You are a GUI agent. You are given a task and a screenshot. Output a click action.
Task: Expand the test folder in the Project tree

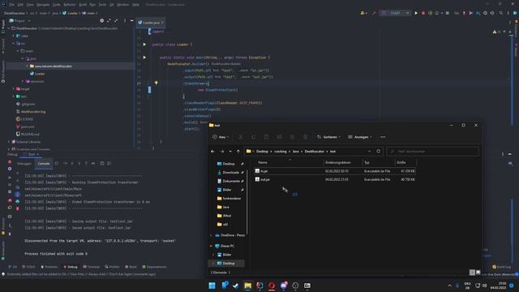[14, 97]
